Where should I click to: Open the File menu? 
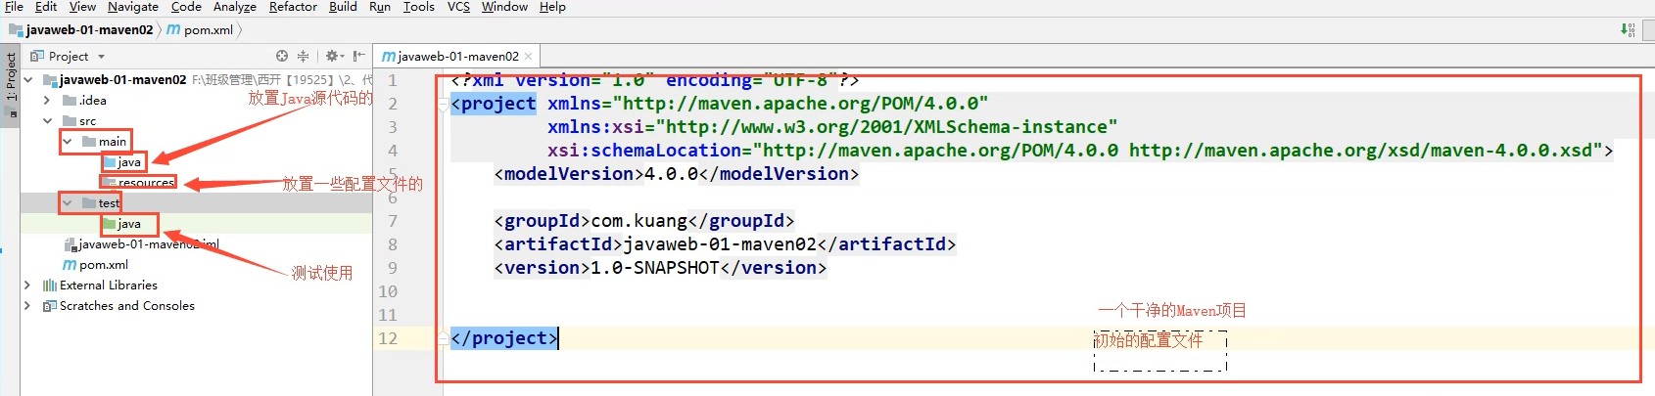(x=14, y=7)
